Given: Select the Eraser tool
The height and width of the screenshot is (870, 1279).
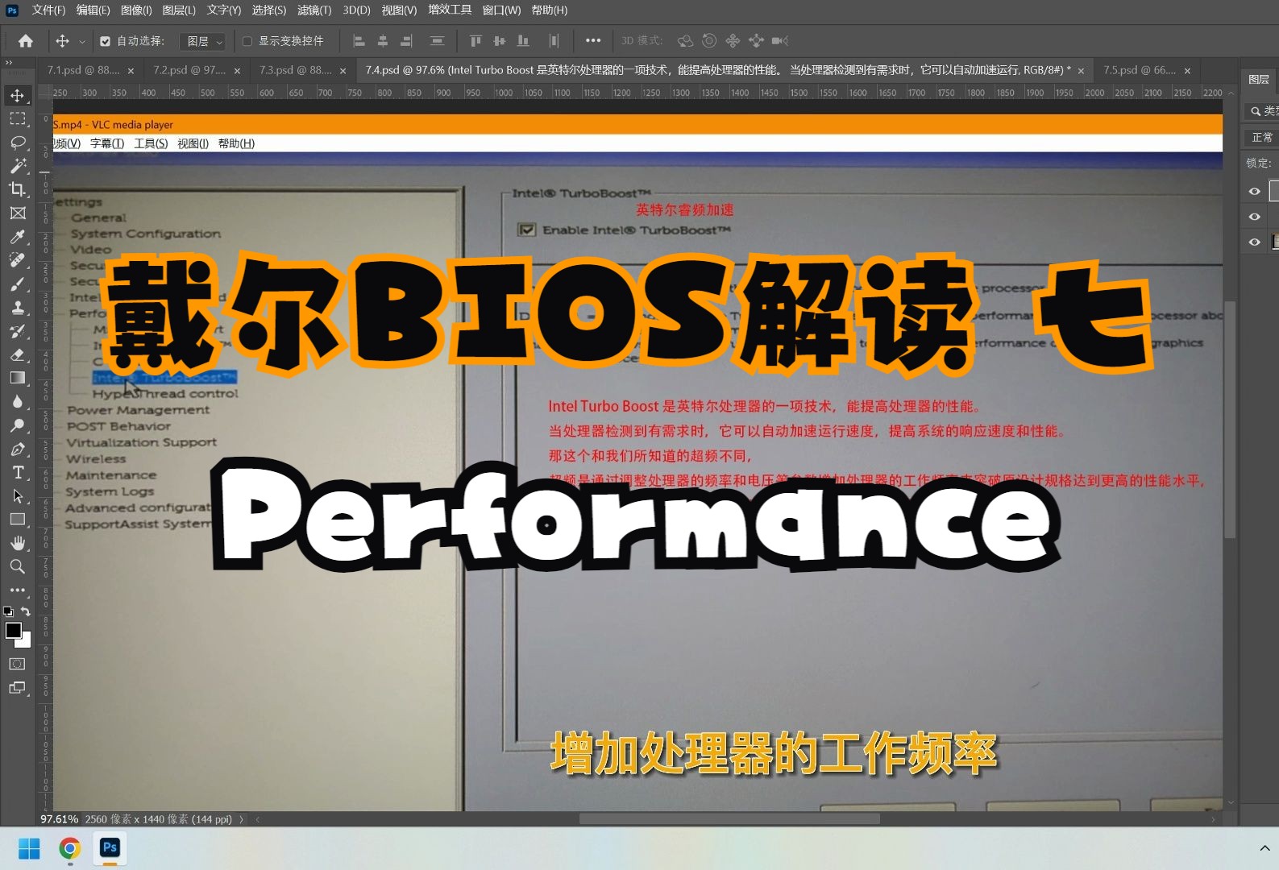Looking at the screenshot, I should coord(17,354).
